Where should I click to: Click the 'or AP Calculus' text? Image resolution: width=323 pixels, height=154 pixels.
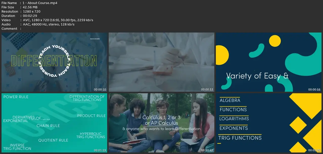[161, 123]
